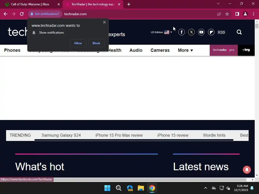This screenshot has height=194, width=259.
Task: Go back to the previous page
Action: tap(6, 14)
